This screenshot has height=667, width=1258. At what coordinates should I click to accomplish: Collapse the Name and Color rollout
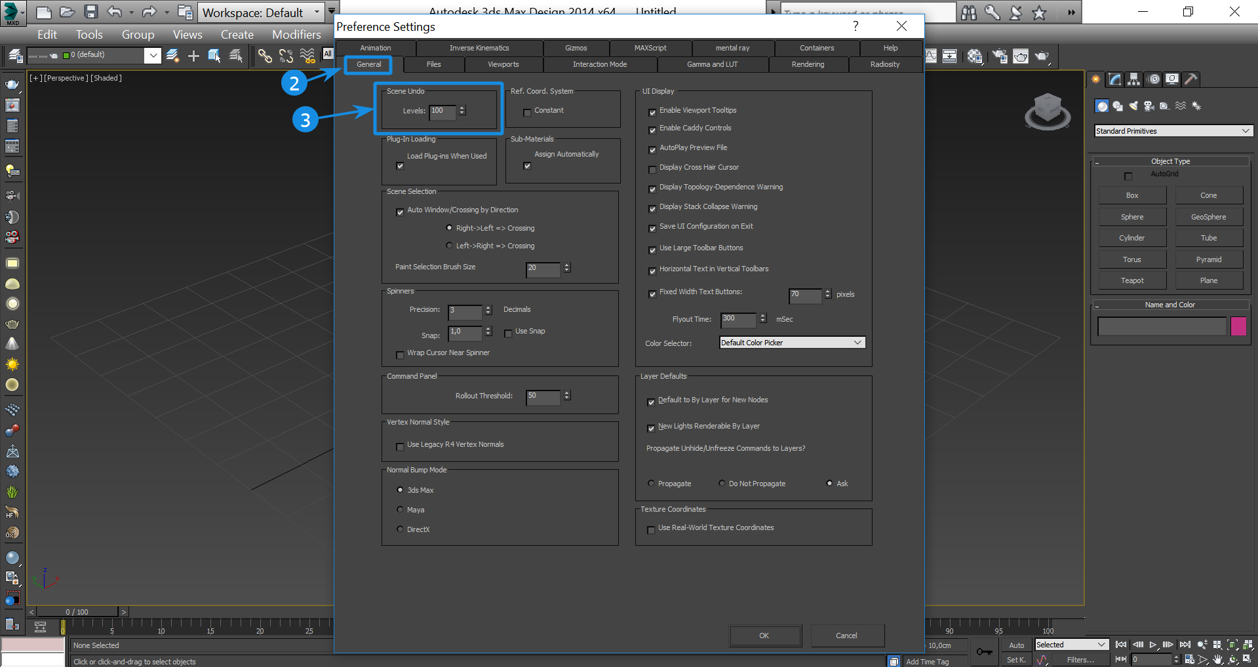coord(1170,305)
